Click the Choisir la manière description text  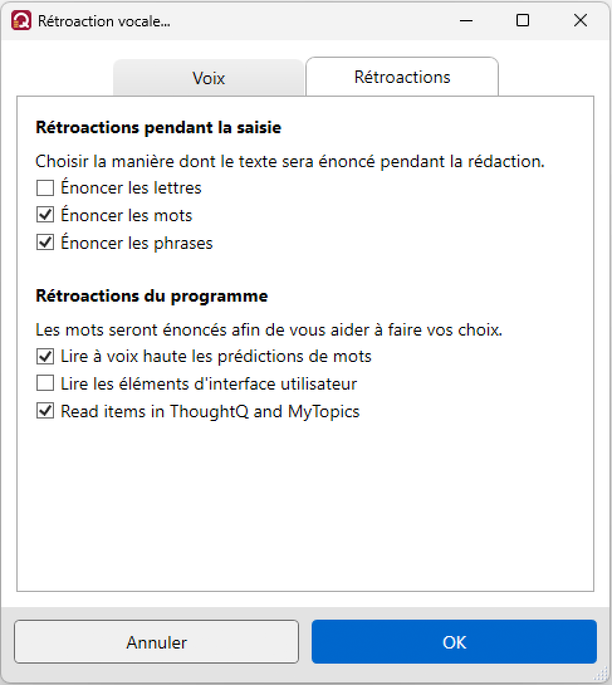click(290, 162)
